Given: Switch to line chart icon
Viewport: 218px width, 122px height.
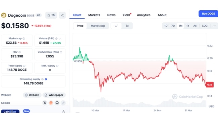Looking at the screenshot, I should coord(116,26).
